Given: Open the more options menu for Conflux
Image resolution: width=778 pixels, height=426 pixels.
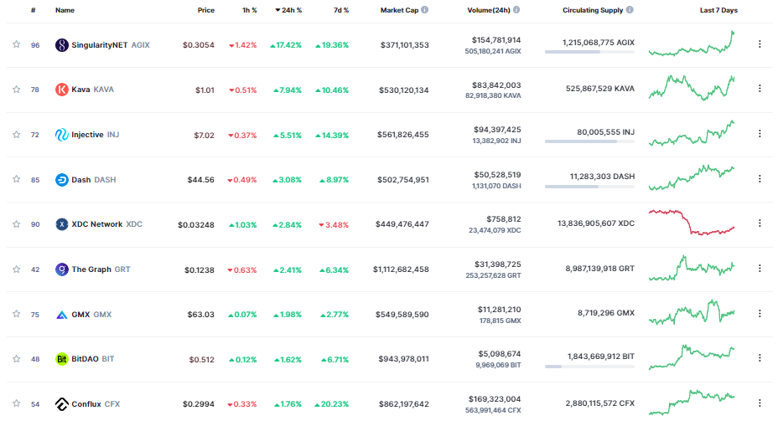Looking at the screenshot, I should pyautogui.click(x=760, y=403).
